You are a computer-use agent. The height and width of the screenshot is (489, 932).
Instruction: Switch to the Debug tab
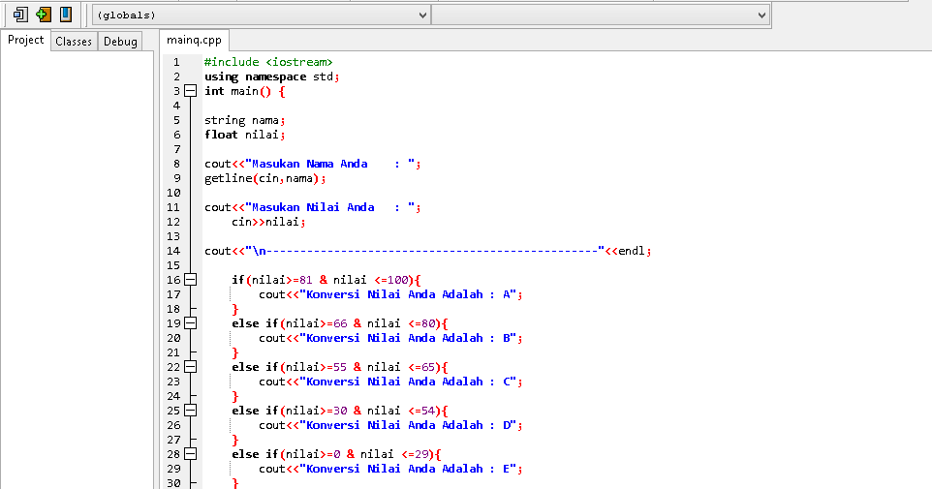pos(120,41)
